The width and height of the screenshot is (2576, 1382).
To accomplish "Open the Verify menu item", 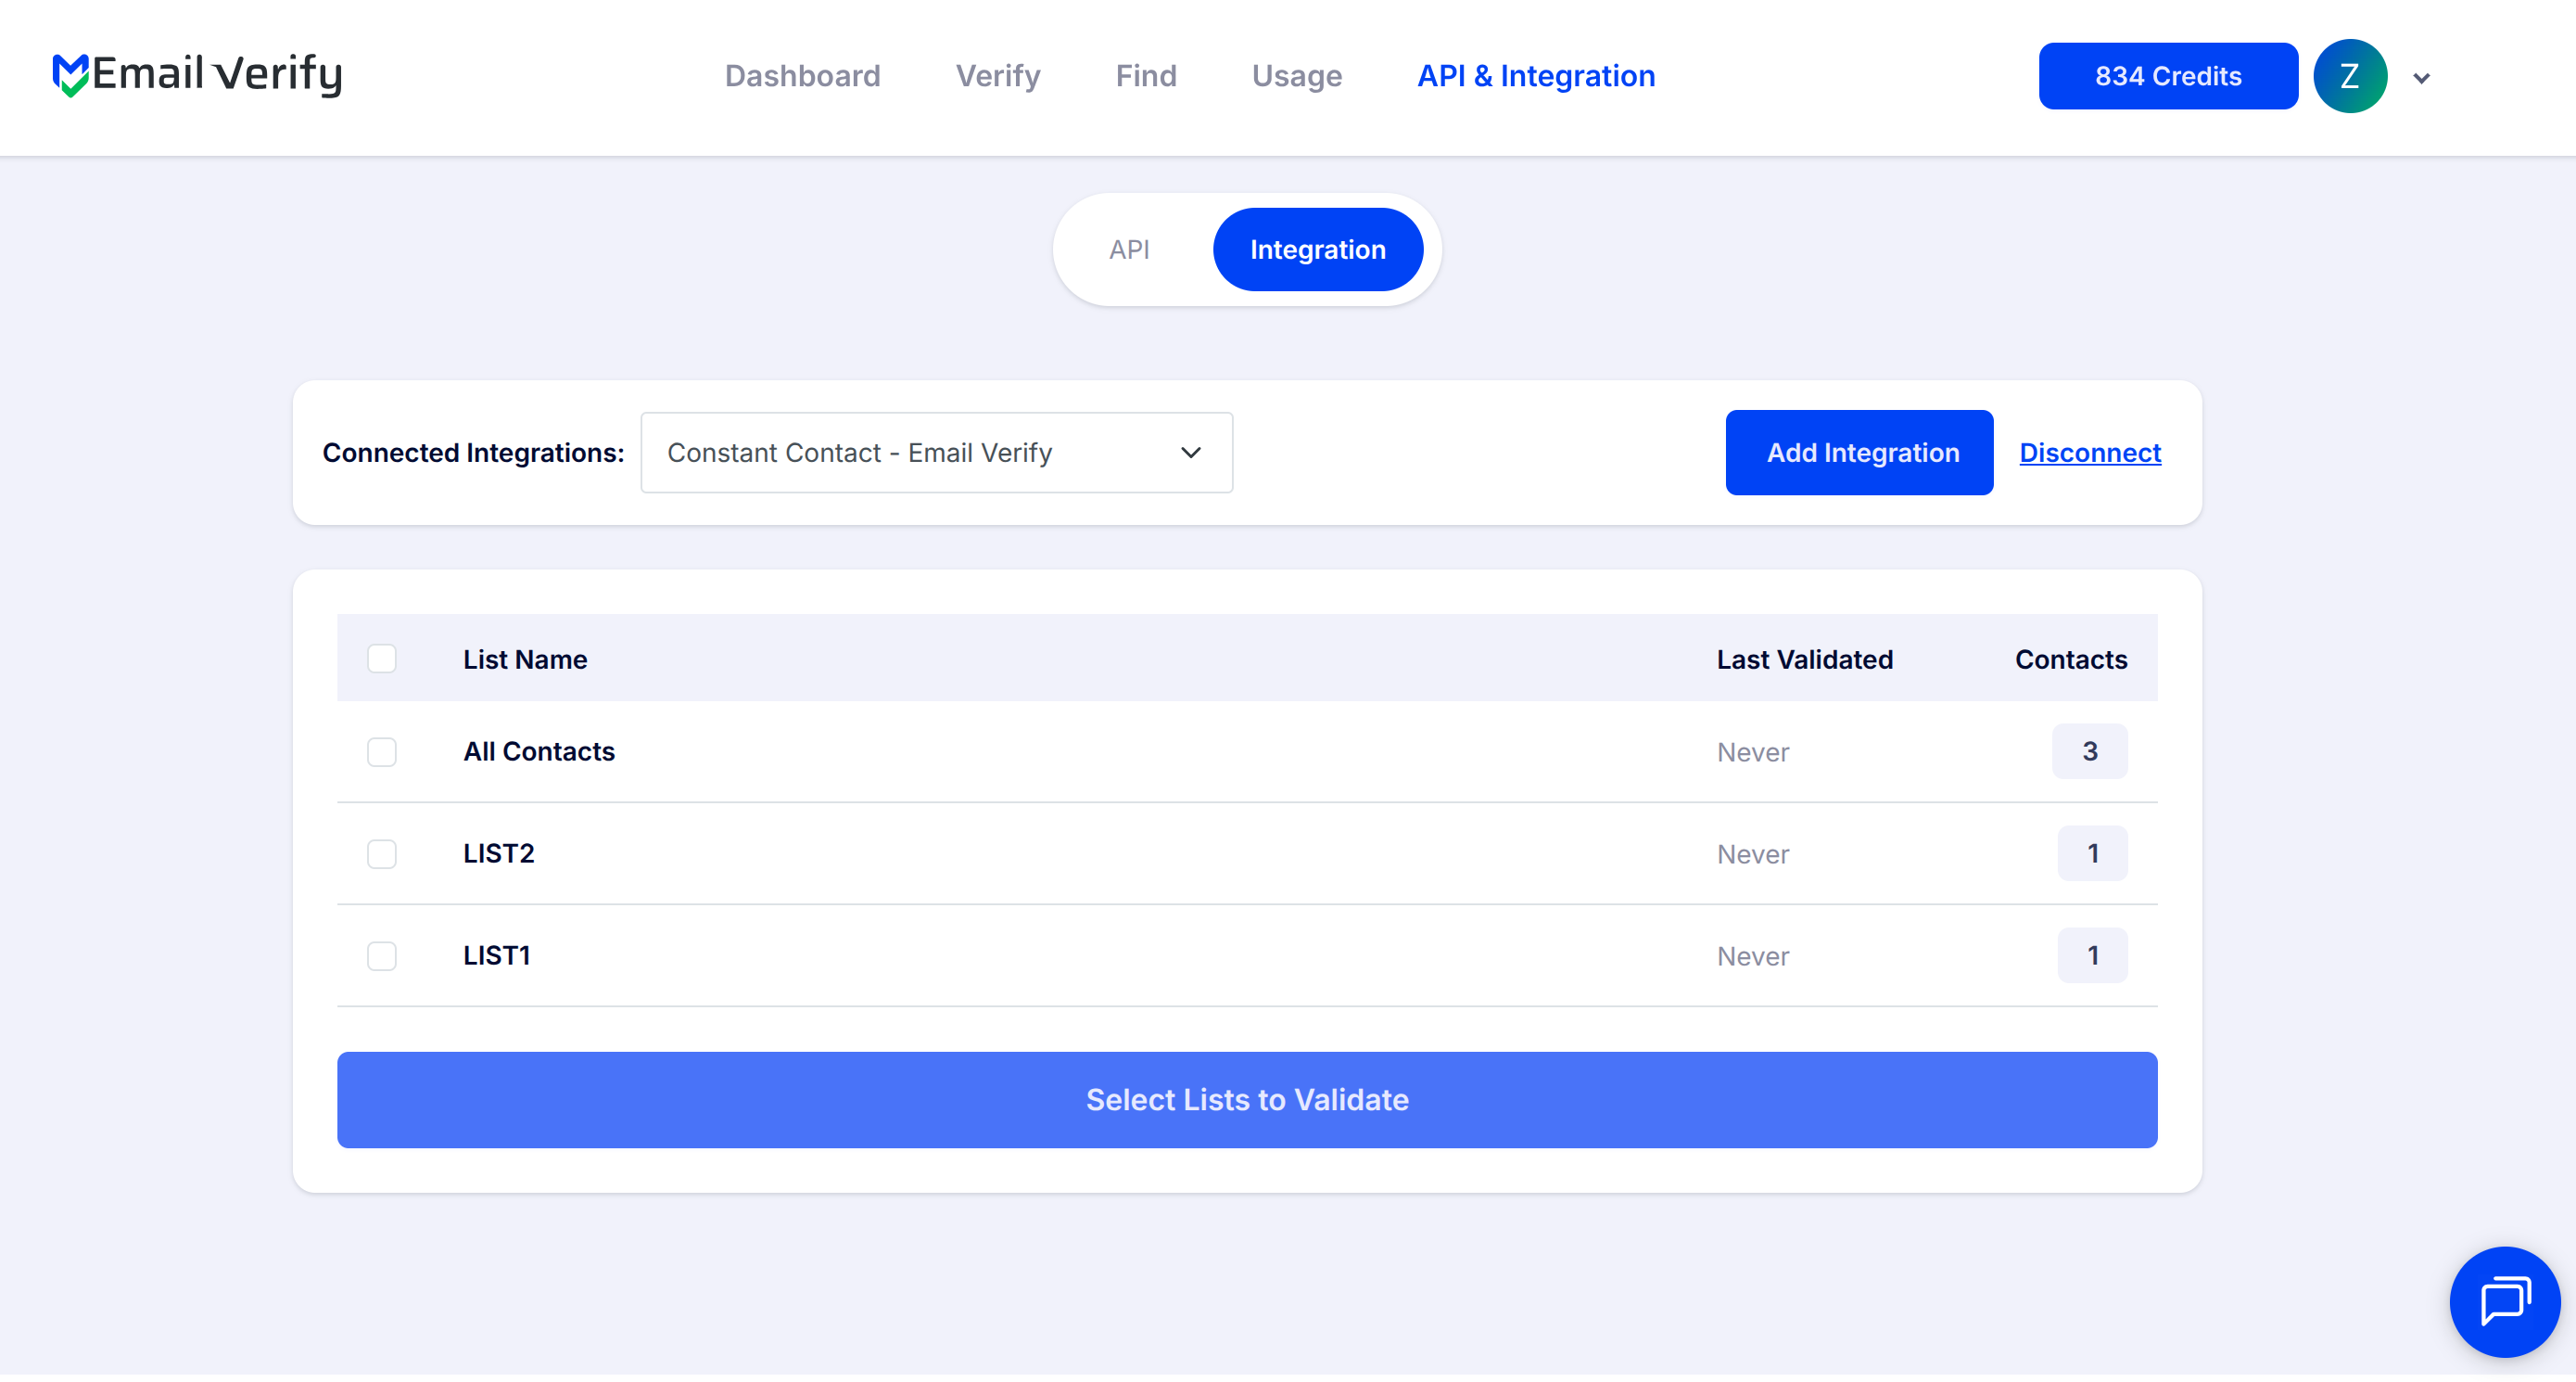I will 997,76.
